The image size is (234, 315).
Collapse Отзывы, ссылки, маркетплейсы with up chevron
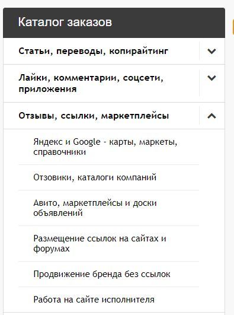[x=211, y=116]
